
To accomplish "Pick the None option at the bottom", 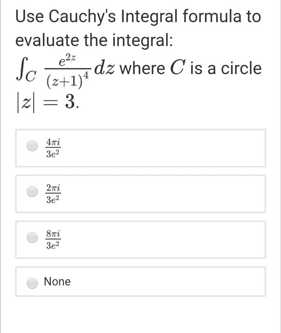I will click(57, 282).
